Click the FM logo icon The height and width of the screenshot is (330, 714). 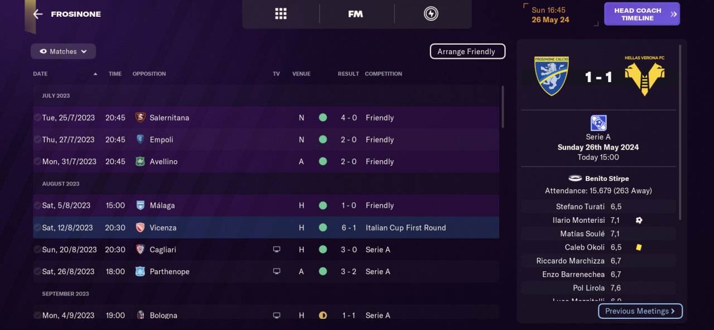(355, 14)
